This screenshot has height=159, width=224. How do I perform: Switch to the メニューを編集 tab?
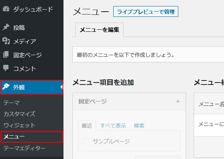(x=99, y=30)
